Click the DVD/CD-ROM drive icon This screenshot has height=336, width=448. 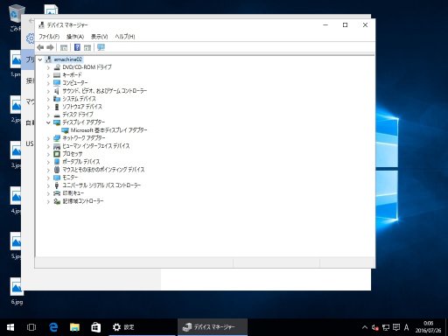point(57,67)
